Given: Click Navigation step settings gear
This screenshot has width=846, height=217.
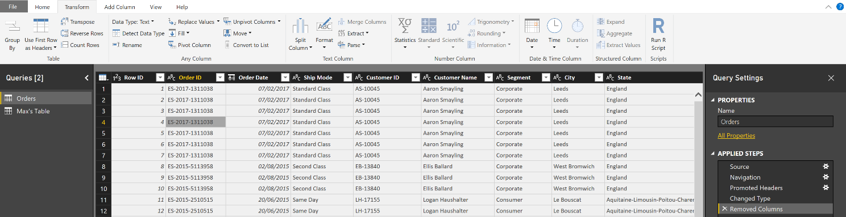Looking at the screenshot, I should pos(826,177).
